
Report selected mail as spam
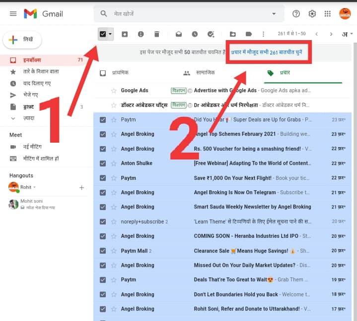coord(141,34)
